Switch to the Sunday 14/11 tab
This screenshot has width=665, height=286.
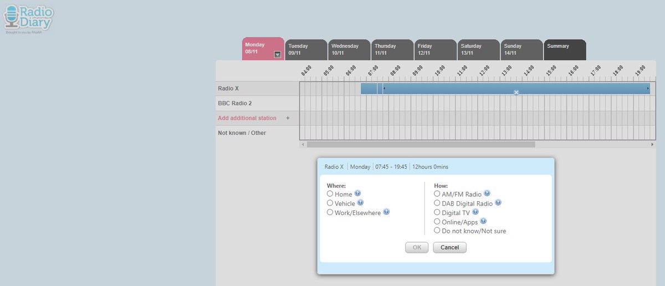click(x=522, y=49)
